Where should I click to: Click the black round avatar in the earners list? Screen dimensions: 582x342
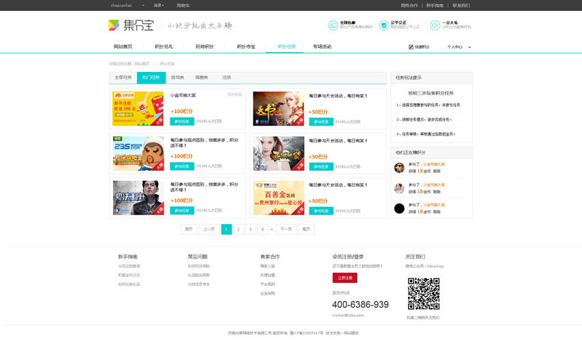click(x=399, y=208)
